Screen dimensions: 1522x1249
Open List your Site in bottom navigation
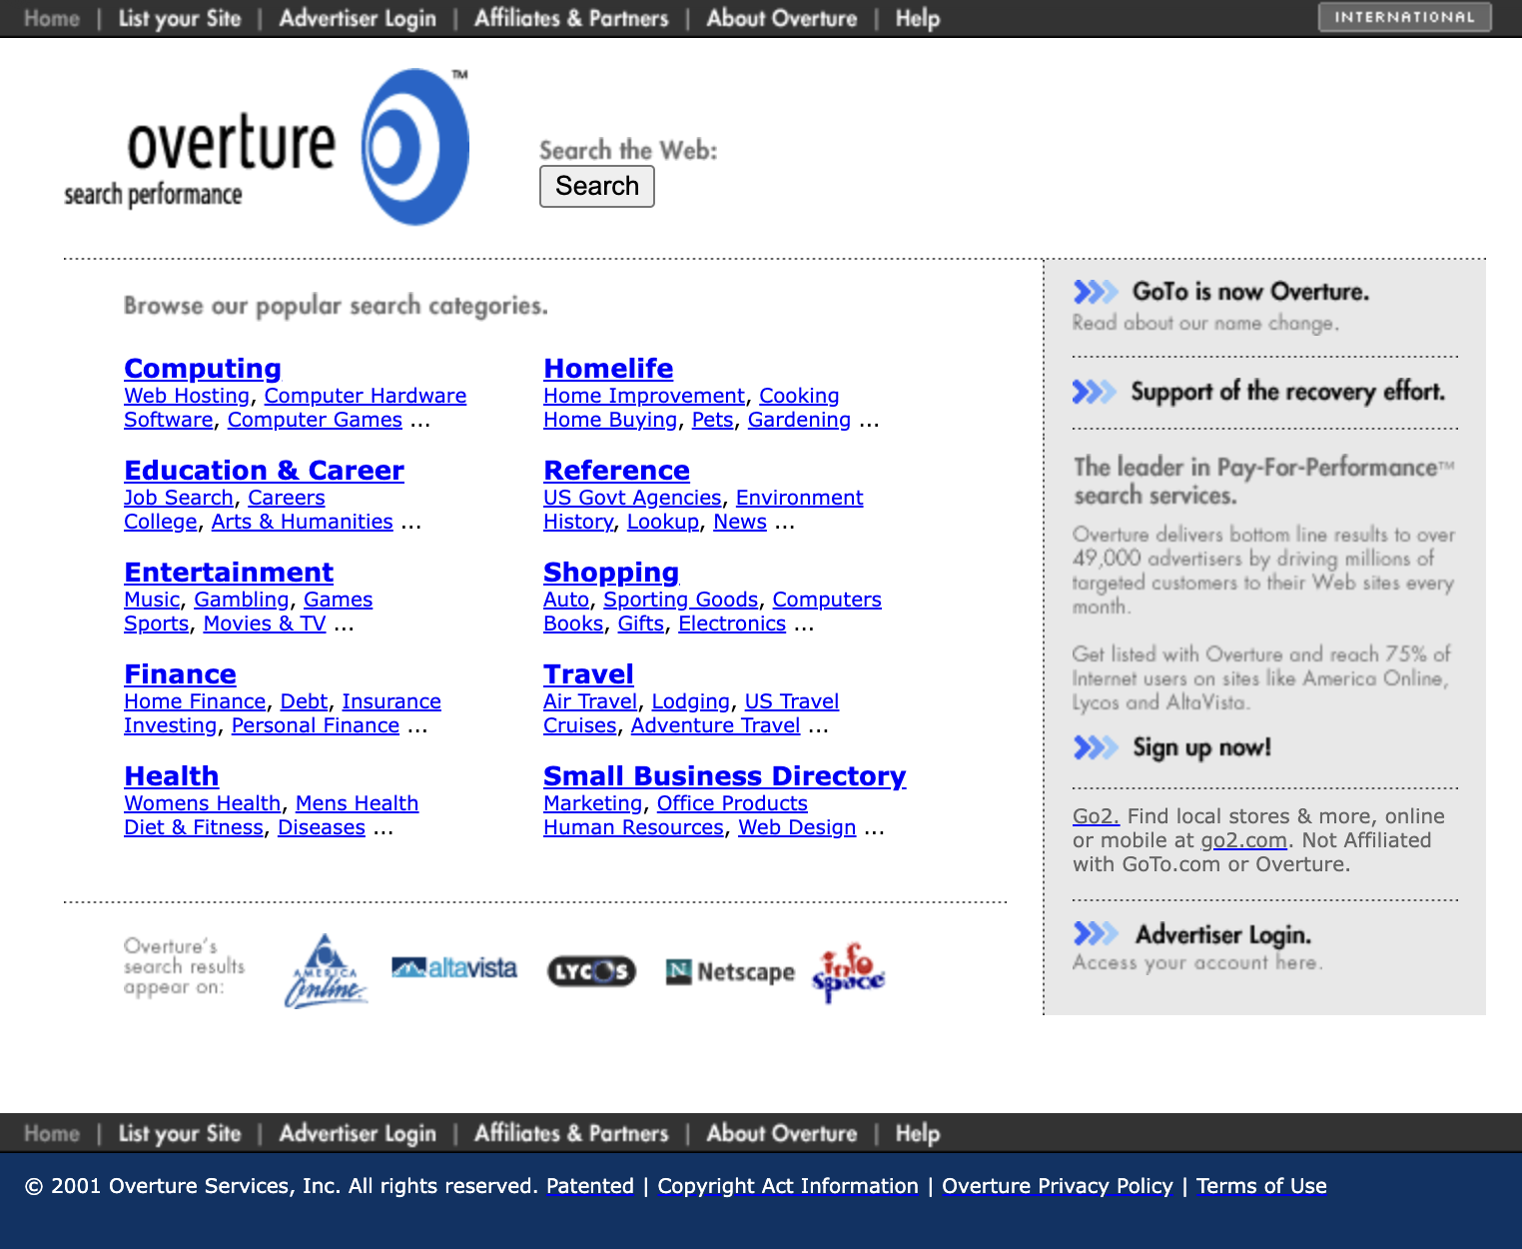tap(180, 1133)
